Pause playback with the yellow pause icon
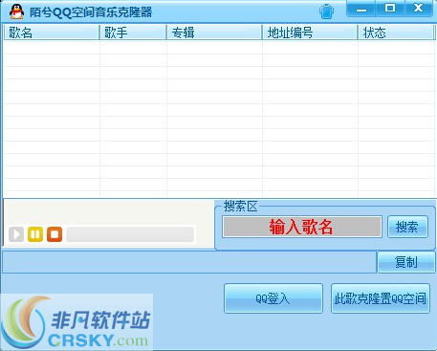The height and width of the screenshot is (351, 437). (x=35, y=234)
